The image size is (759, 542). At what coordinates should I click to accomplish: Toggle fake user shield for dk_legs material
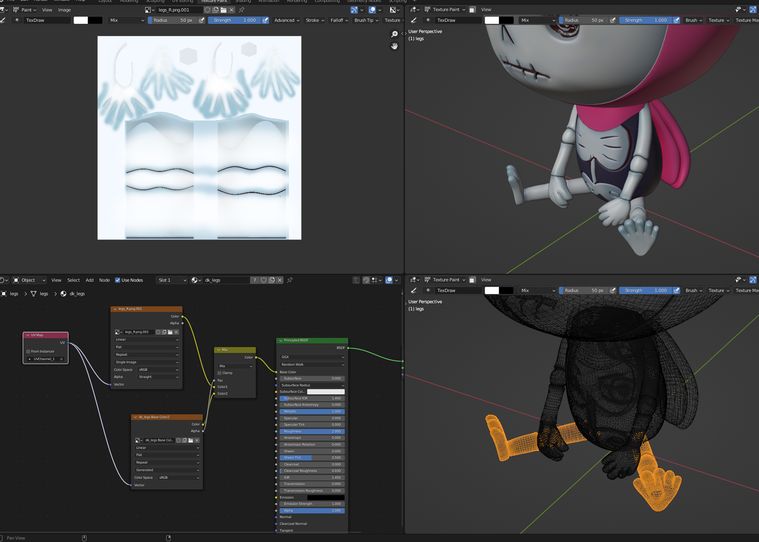click(x=263, y=280)
